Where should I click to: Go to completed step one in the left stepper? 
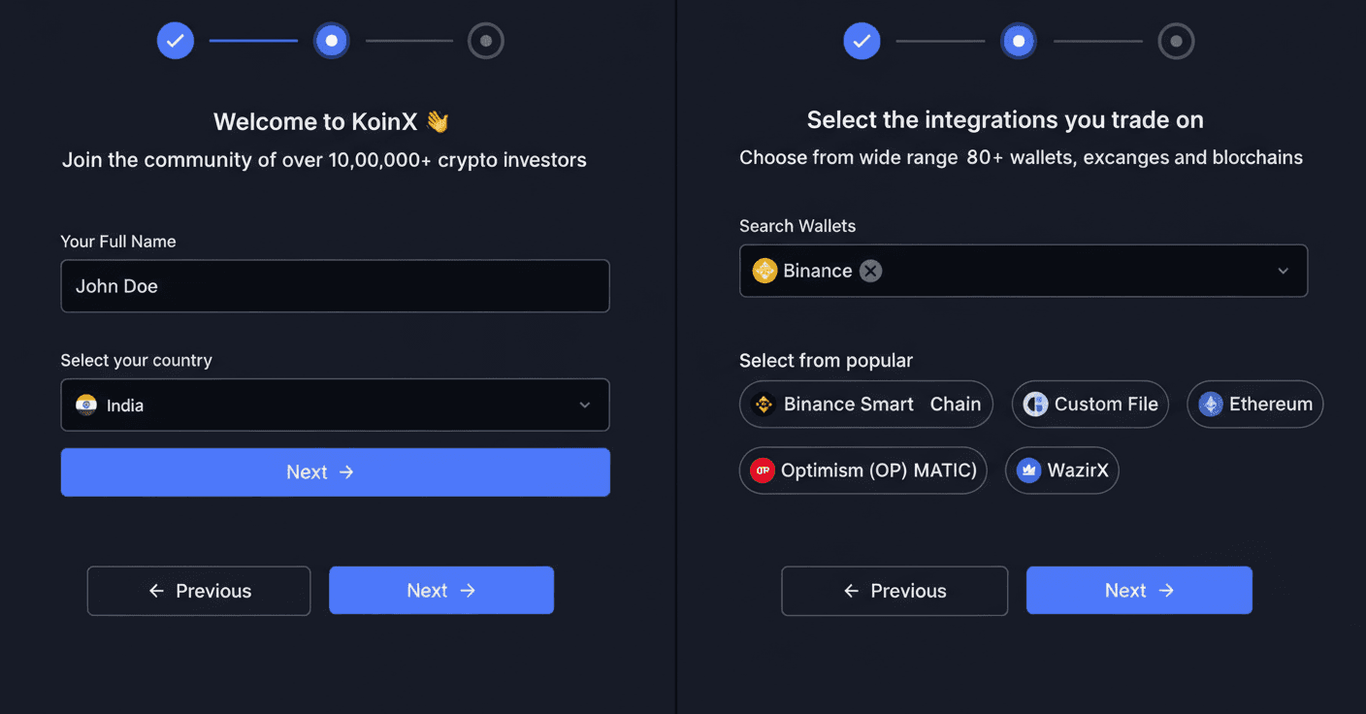176,41
